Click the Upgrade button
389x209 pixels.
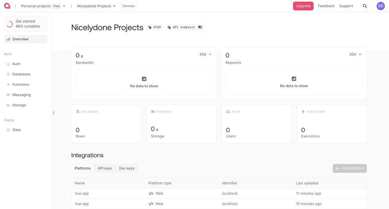click(x=303, y=6)
